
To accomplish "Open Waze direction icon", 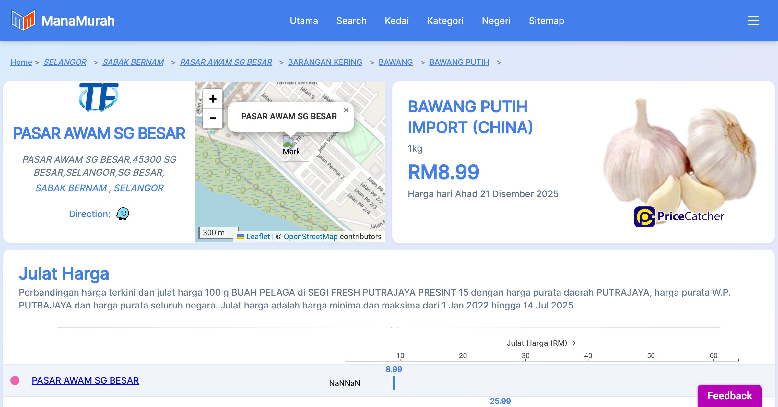I will coord(123,214).
